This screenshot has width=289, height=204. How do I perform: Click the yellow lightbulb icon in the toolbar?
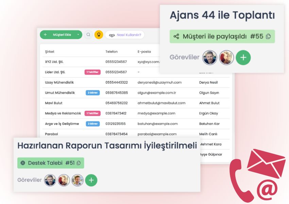click(x=99, y=35)
